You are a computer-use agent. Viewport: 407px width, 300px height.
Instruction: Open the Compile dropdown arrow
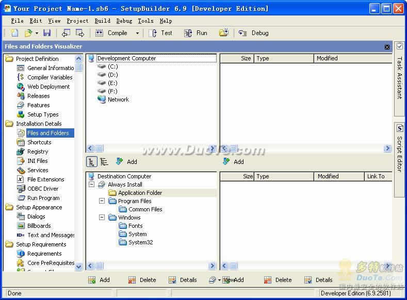pos(137,33)
